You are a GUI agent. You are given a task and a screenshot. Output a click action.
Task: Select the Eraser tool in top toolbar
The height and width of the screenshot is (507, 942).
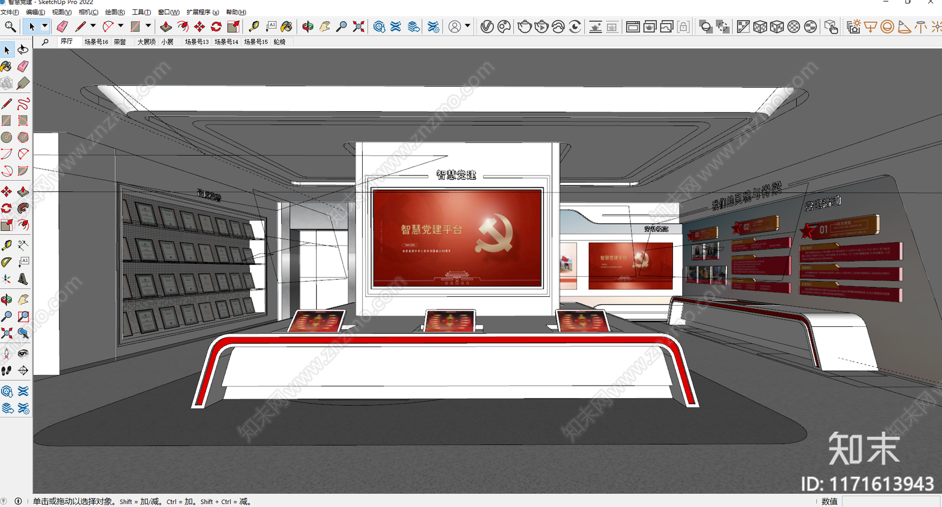click(x=62, y=26)
